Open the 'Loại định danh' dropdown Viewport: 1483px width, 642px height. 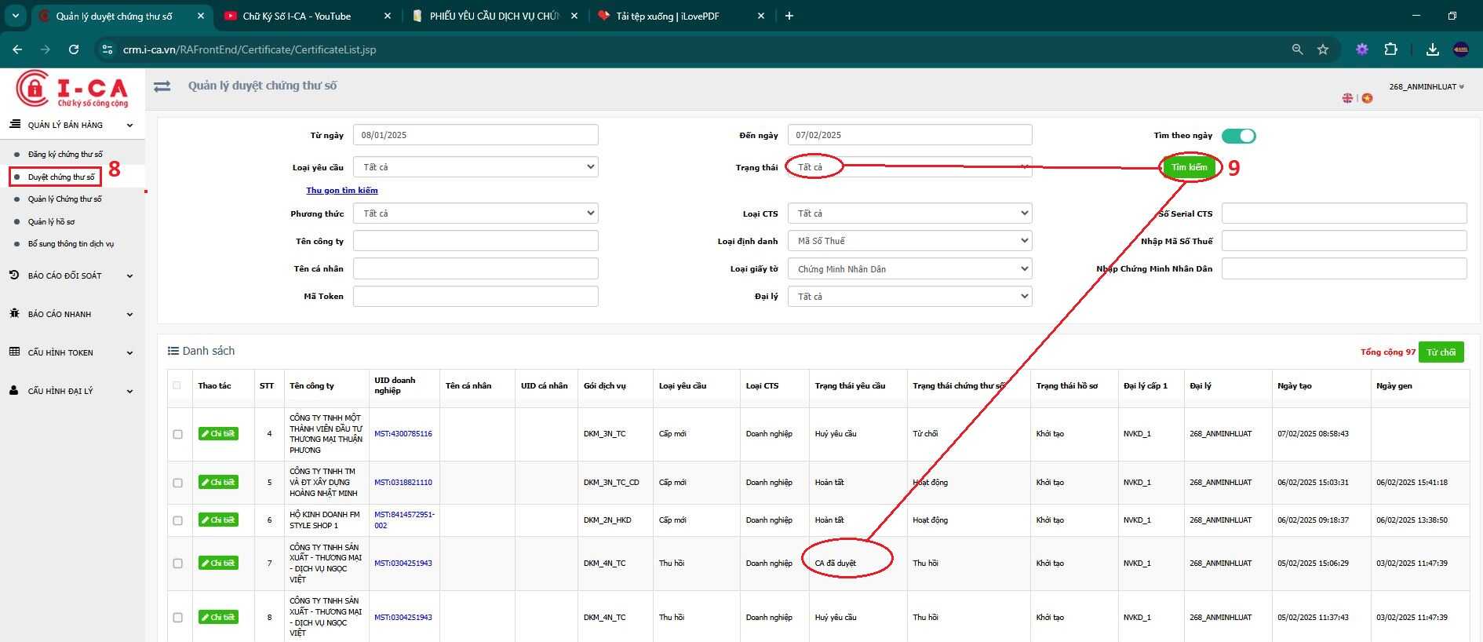(x=910, y=241)
